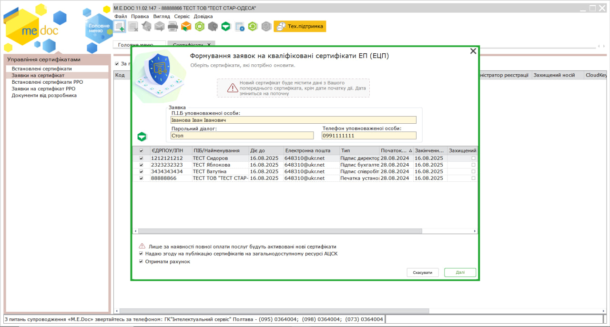
Task: Click the Діє до column header
Action: pyautogui.click(x=266, y=150)
